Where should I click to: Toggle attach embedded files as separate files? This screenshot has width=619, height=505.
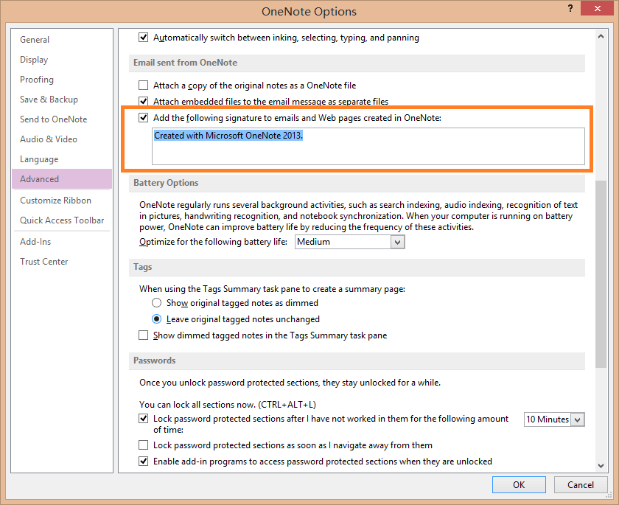[143, 102]
